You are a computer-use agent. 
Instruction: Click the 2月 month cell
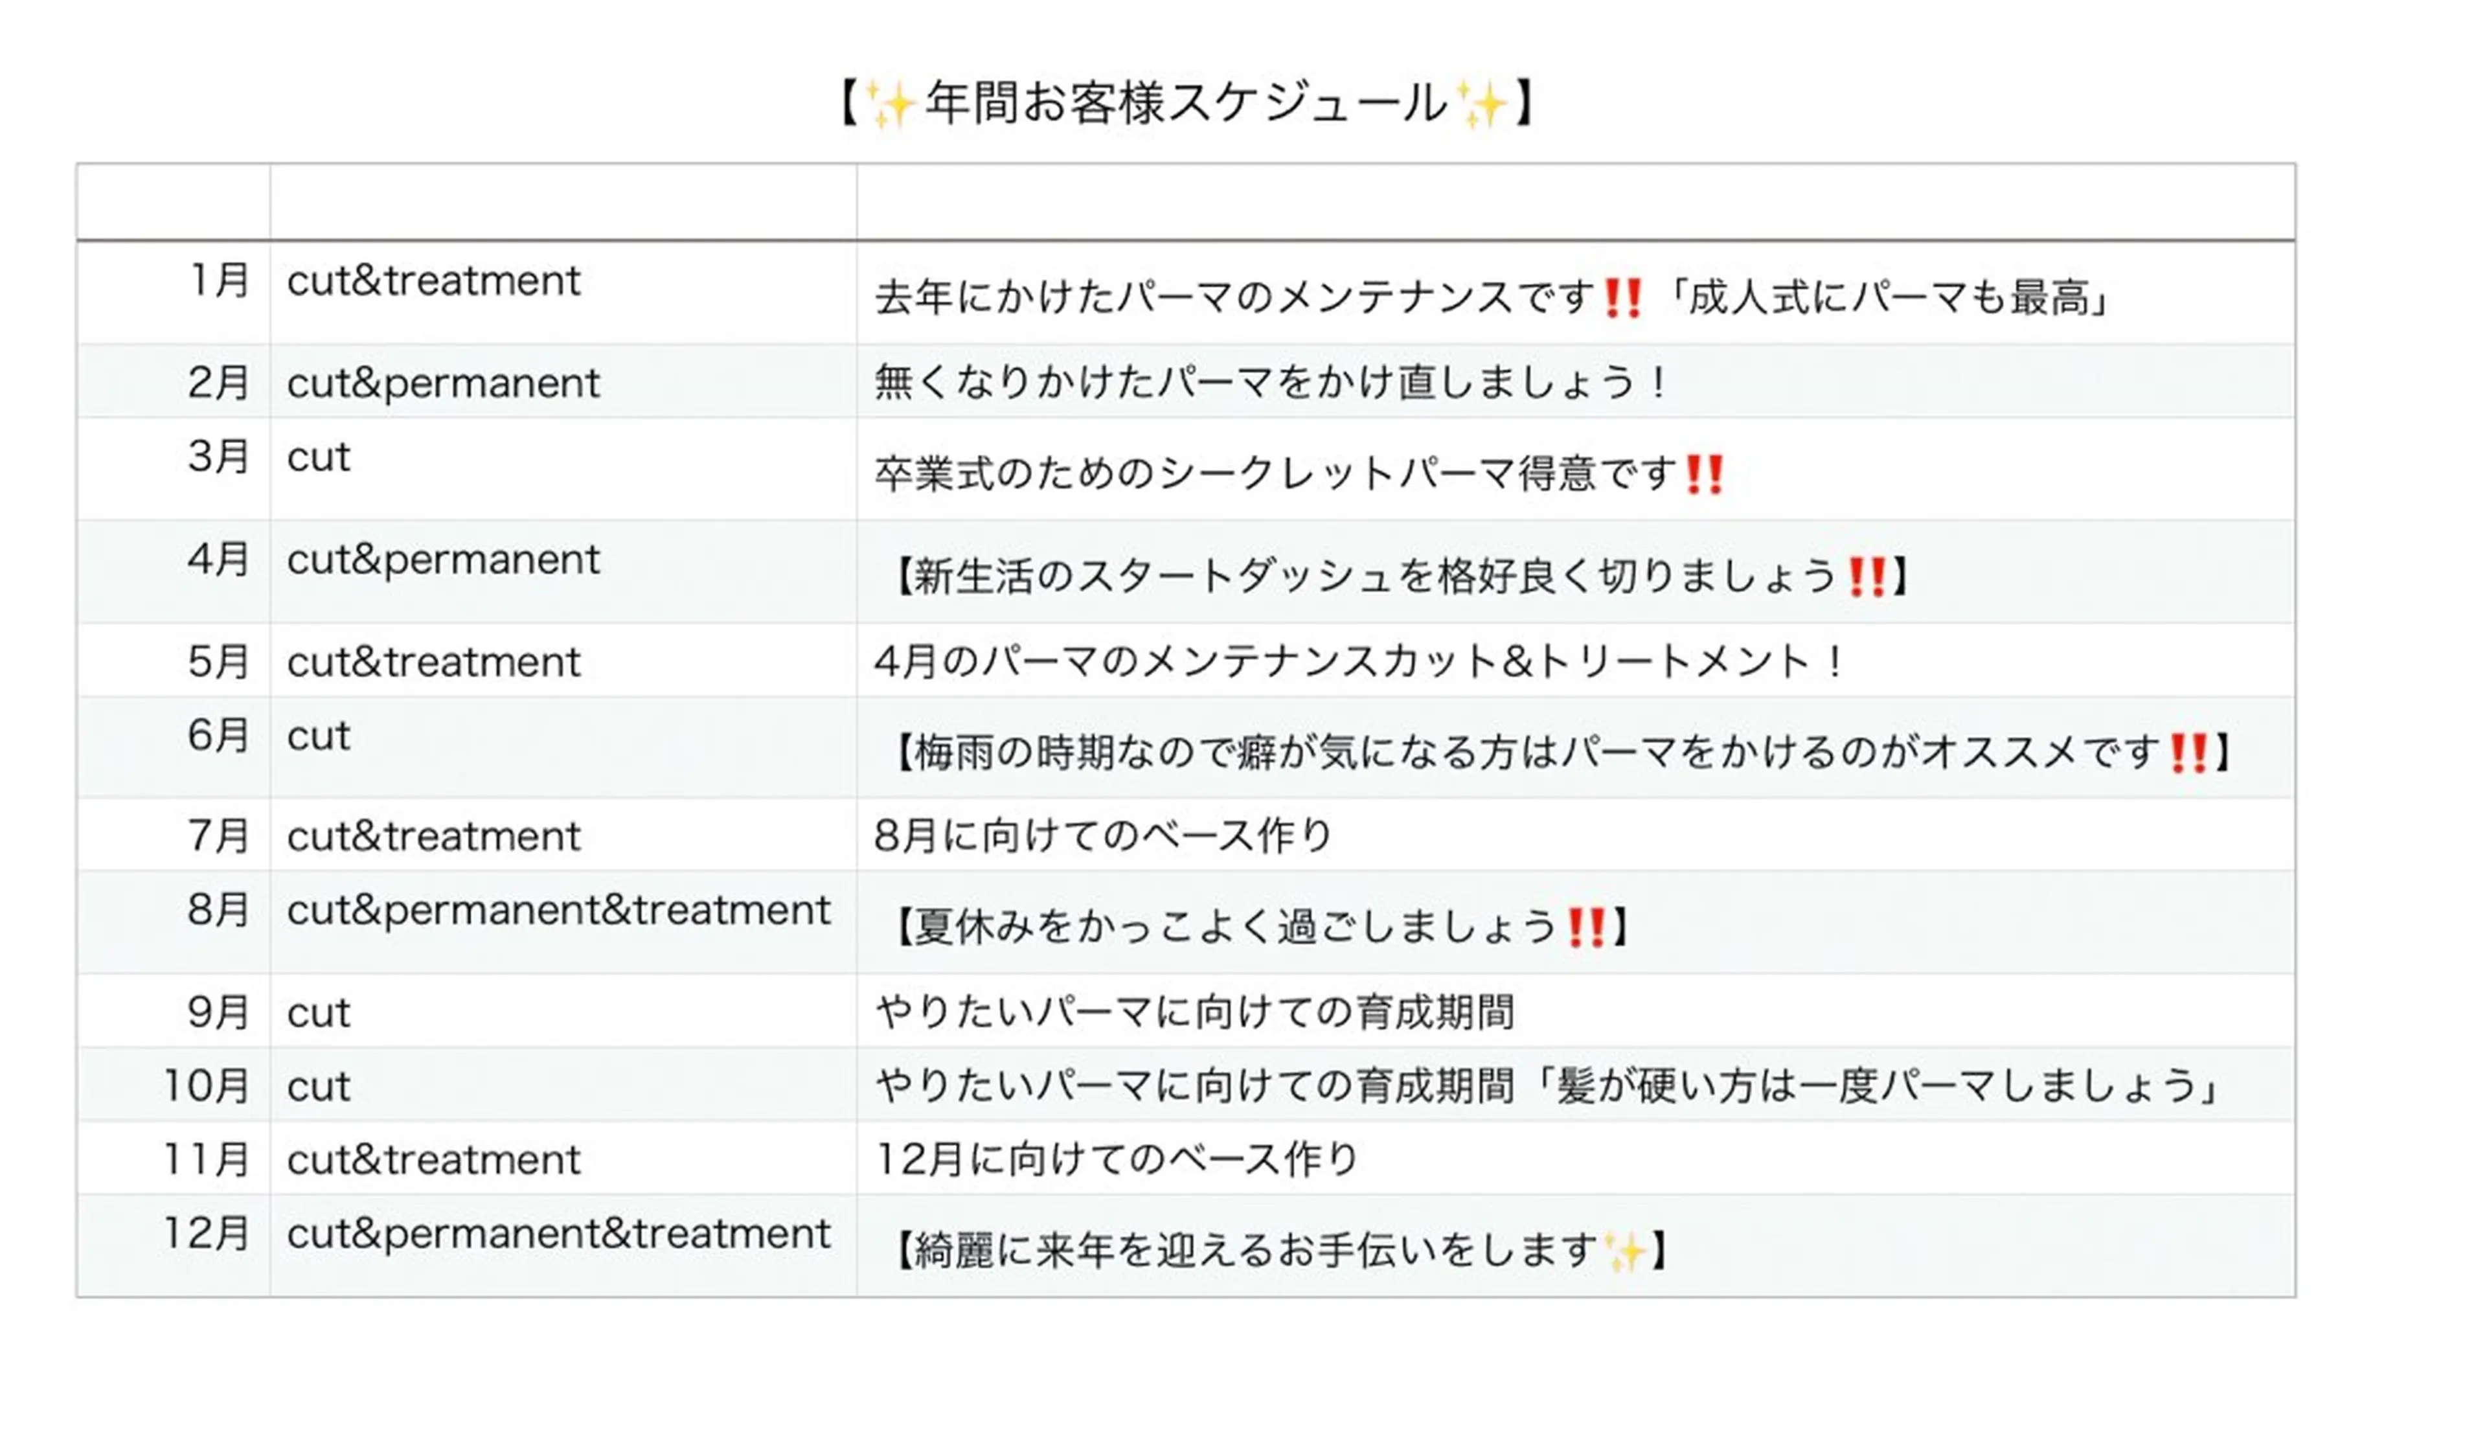(x=218, y=383)
